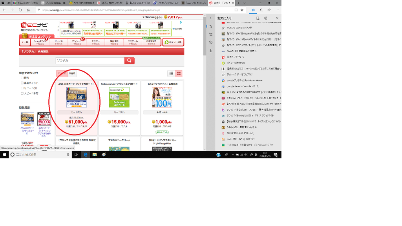402x226 pixels.
Task: Open browser tab list dropdown chevron
Action: pyautogui.click(x=244, y=3)
